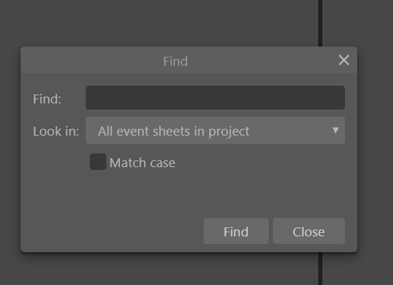
Task: Toggle Match case via its label text
Action: tap(143, 163)
